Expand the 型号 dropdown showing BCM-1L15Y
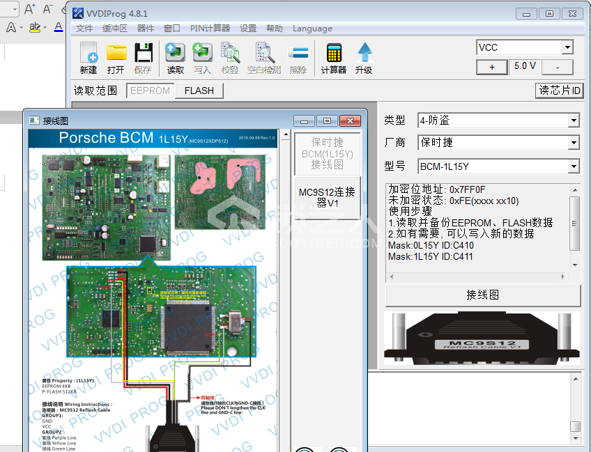This screenshot has height=452, width=591. tap(574, 166)
